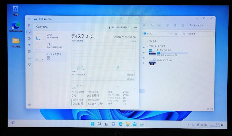Click the 0.9 ミリ秒 response time value
Screen dimensions: 232x136
93,96
